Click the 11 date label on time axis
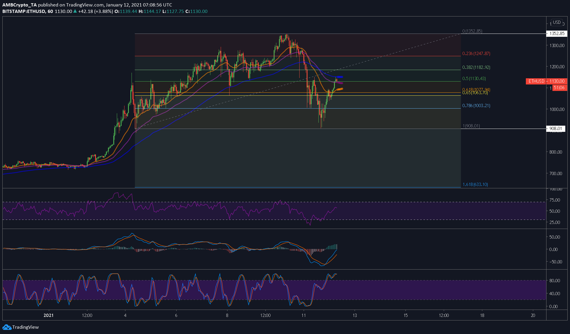Viewport: 570px width, 334px height. pyautogui.click(x=304, y=315)
